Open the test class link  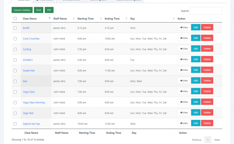coord(25,81)
